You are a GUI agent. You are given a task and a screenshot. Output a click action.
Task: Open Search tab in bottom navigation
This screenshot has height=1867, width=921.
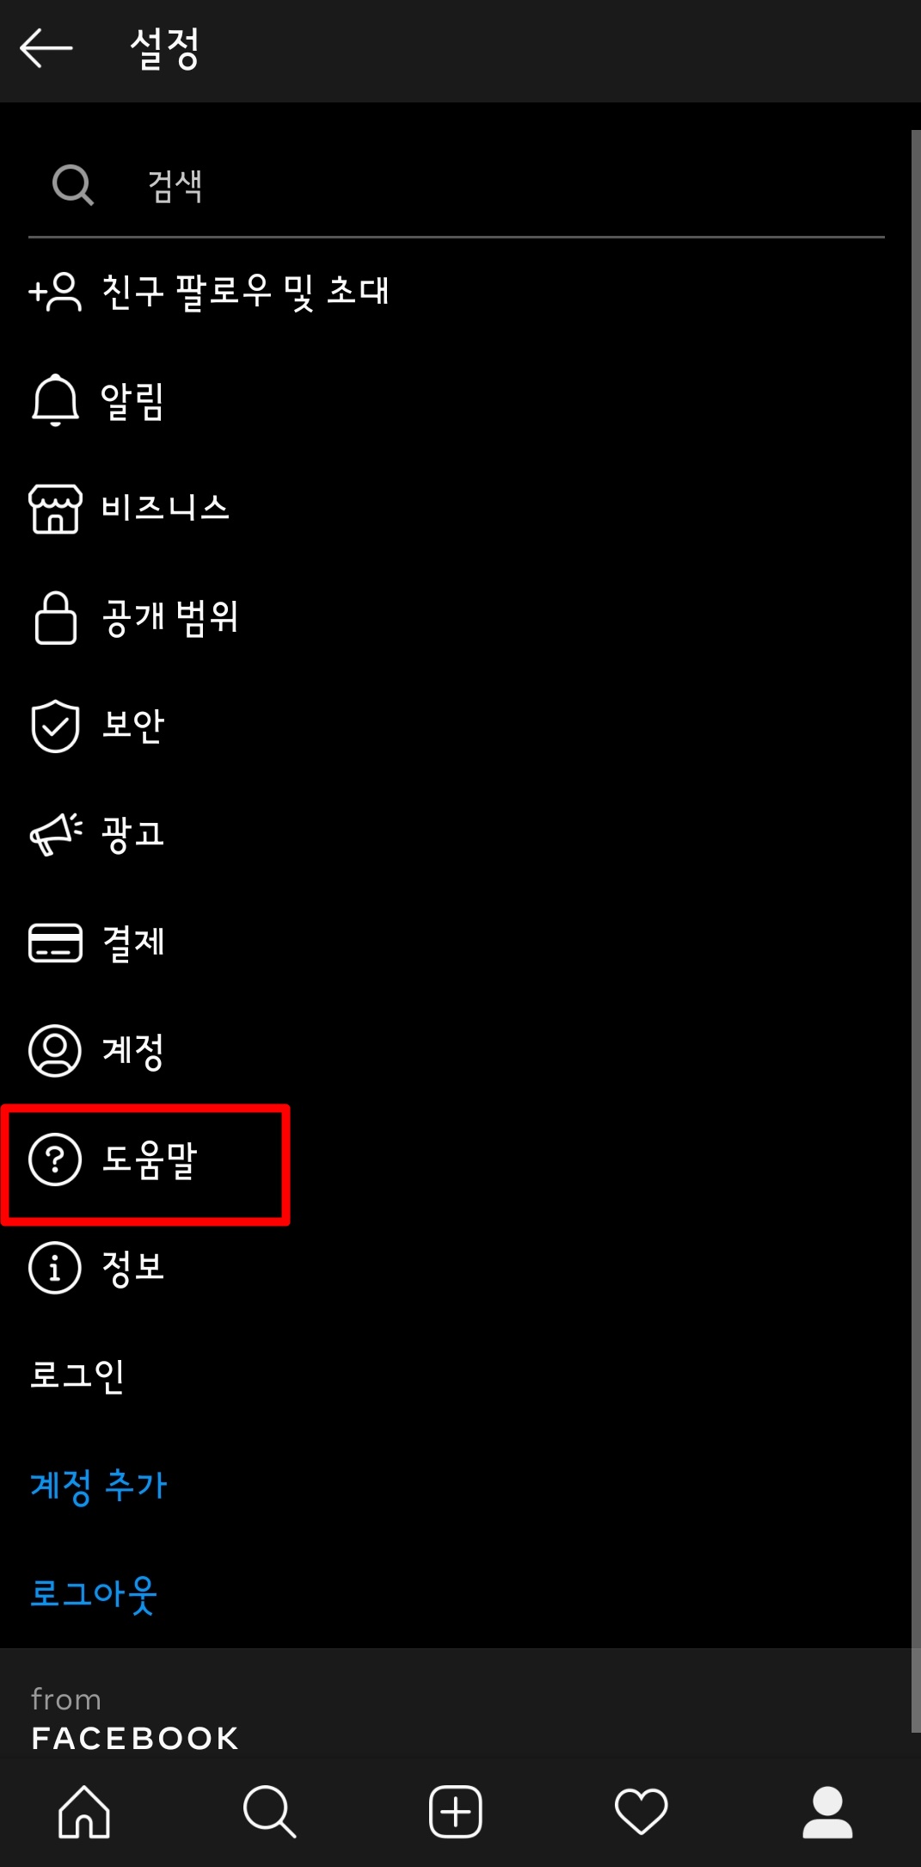tap(270, 1812)
